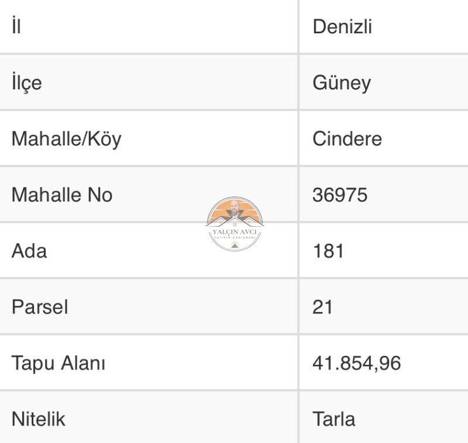Select the Ada value 181
This screenshot has width=468, height=443.
(x=328, y=251)
